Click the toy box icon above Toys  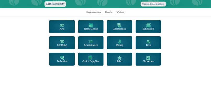point(148,42)
